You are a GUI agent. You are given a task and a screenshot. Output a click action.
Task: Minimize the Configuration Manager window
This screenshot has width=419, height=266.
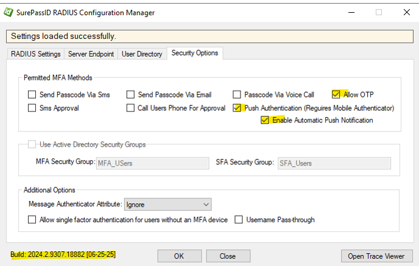pyautogui.click(x=351, y=12)
